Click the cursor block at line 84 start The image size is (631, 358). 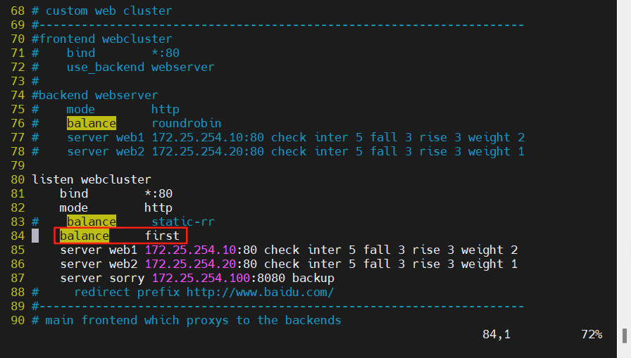tap(35, 236)
